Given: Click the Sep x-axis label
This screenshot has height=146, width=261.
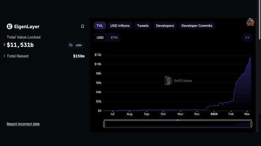Looking at the screenshot, I should tap(146, 114).
